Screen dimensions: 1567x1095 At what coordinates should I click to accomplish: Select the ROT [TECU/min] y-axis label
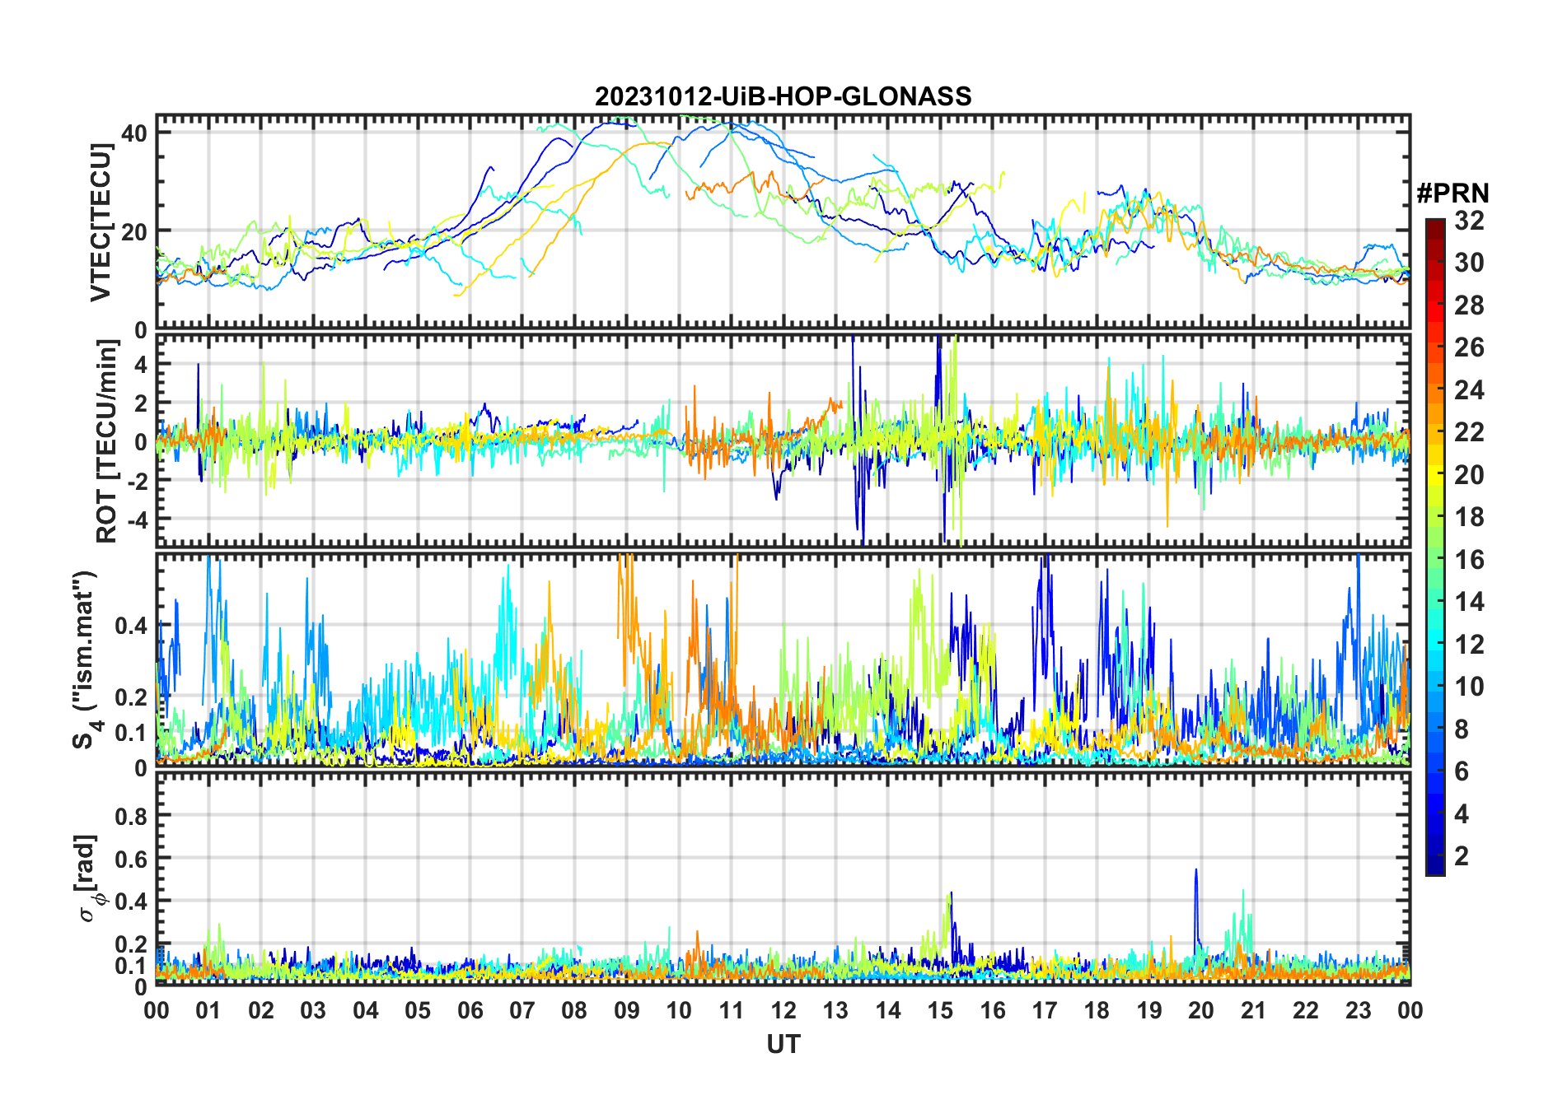[x=107, y=441]
